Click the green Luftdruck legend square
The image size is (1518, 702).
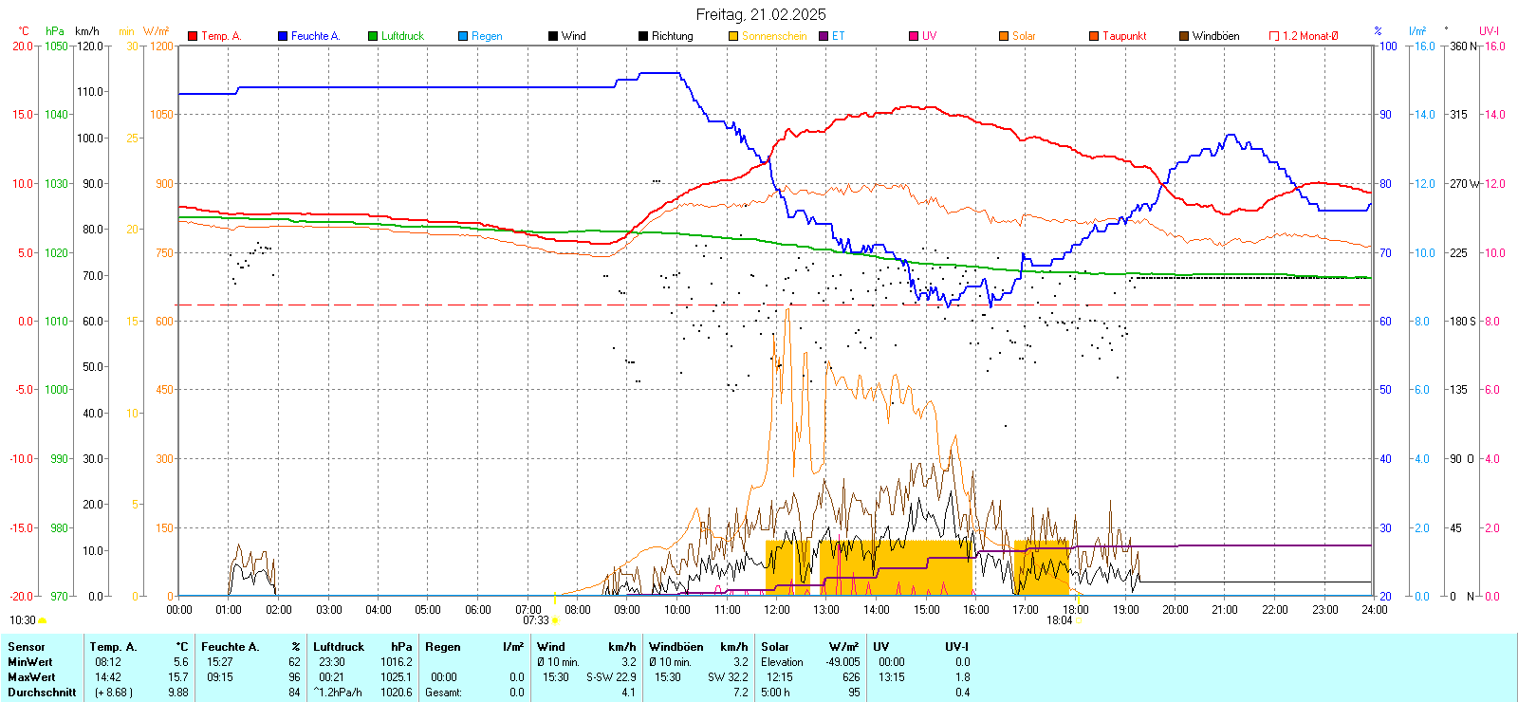point(373,36)
